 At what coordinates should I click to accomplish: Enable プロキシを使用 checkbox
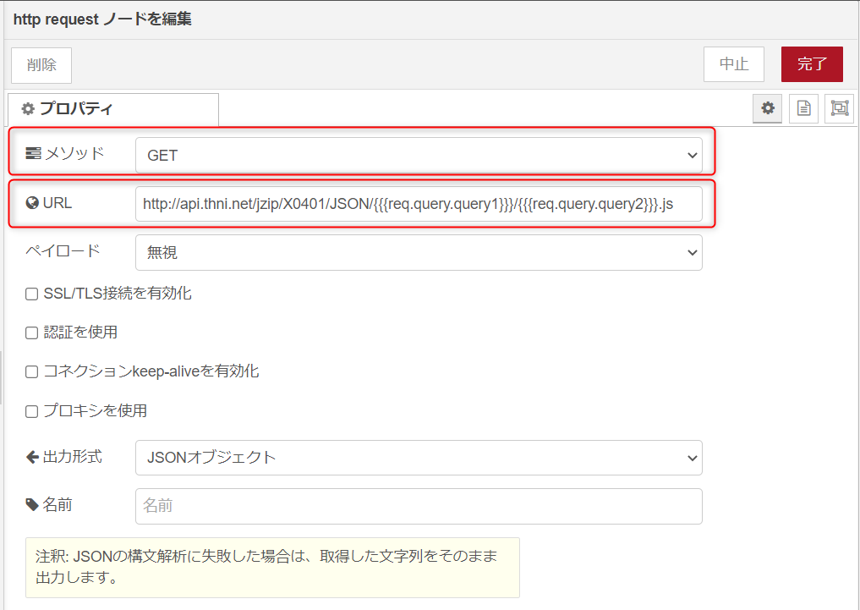point(32,411)
